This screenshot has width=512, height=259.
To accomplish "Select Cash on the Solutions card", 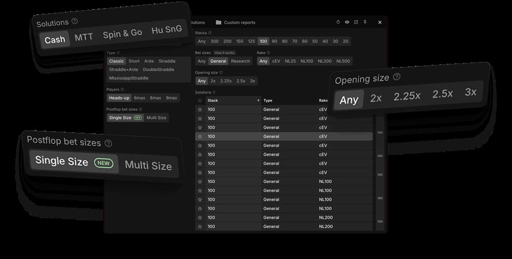I will coord(55,40).
